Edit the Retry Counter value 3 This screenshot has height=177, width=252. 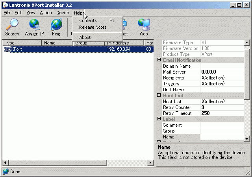(222, 107)
